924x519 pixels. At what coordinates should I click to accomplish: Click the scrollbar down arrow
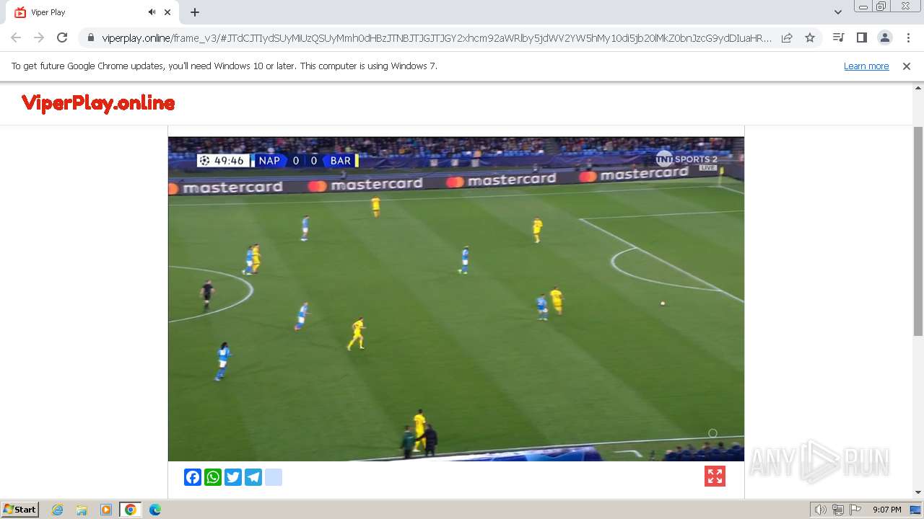coord(918,493)
